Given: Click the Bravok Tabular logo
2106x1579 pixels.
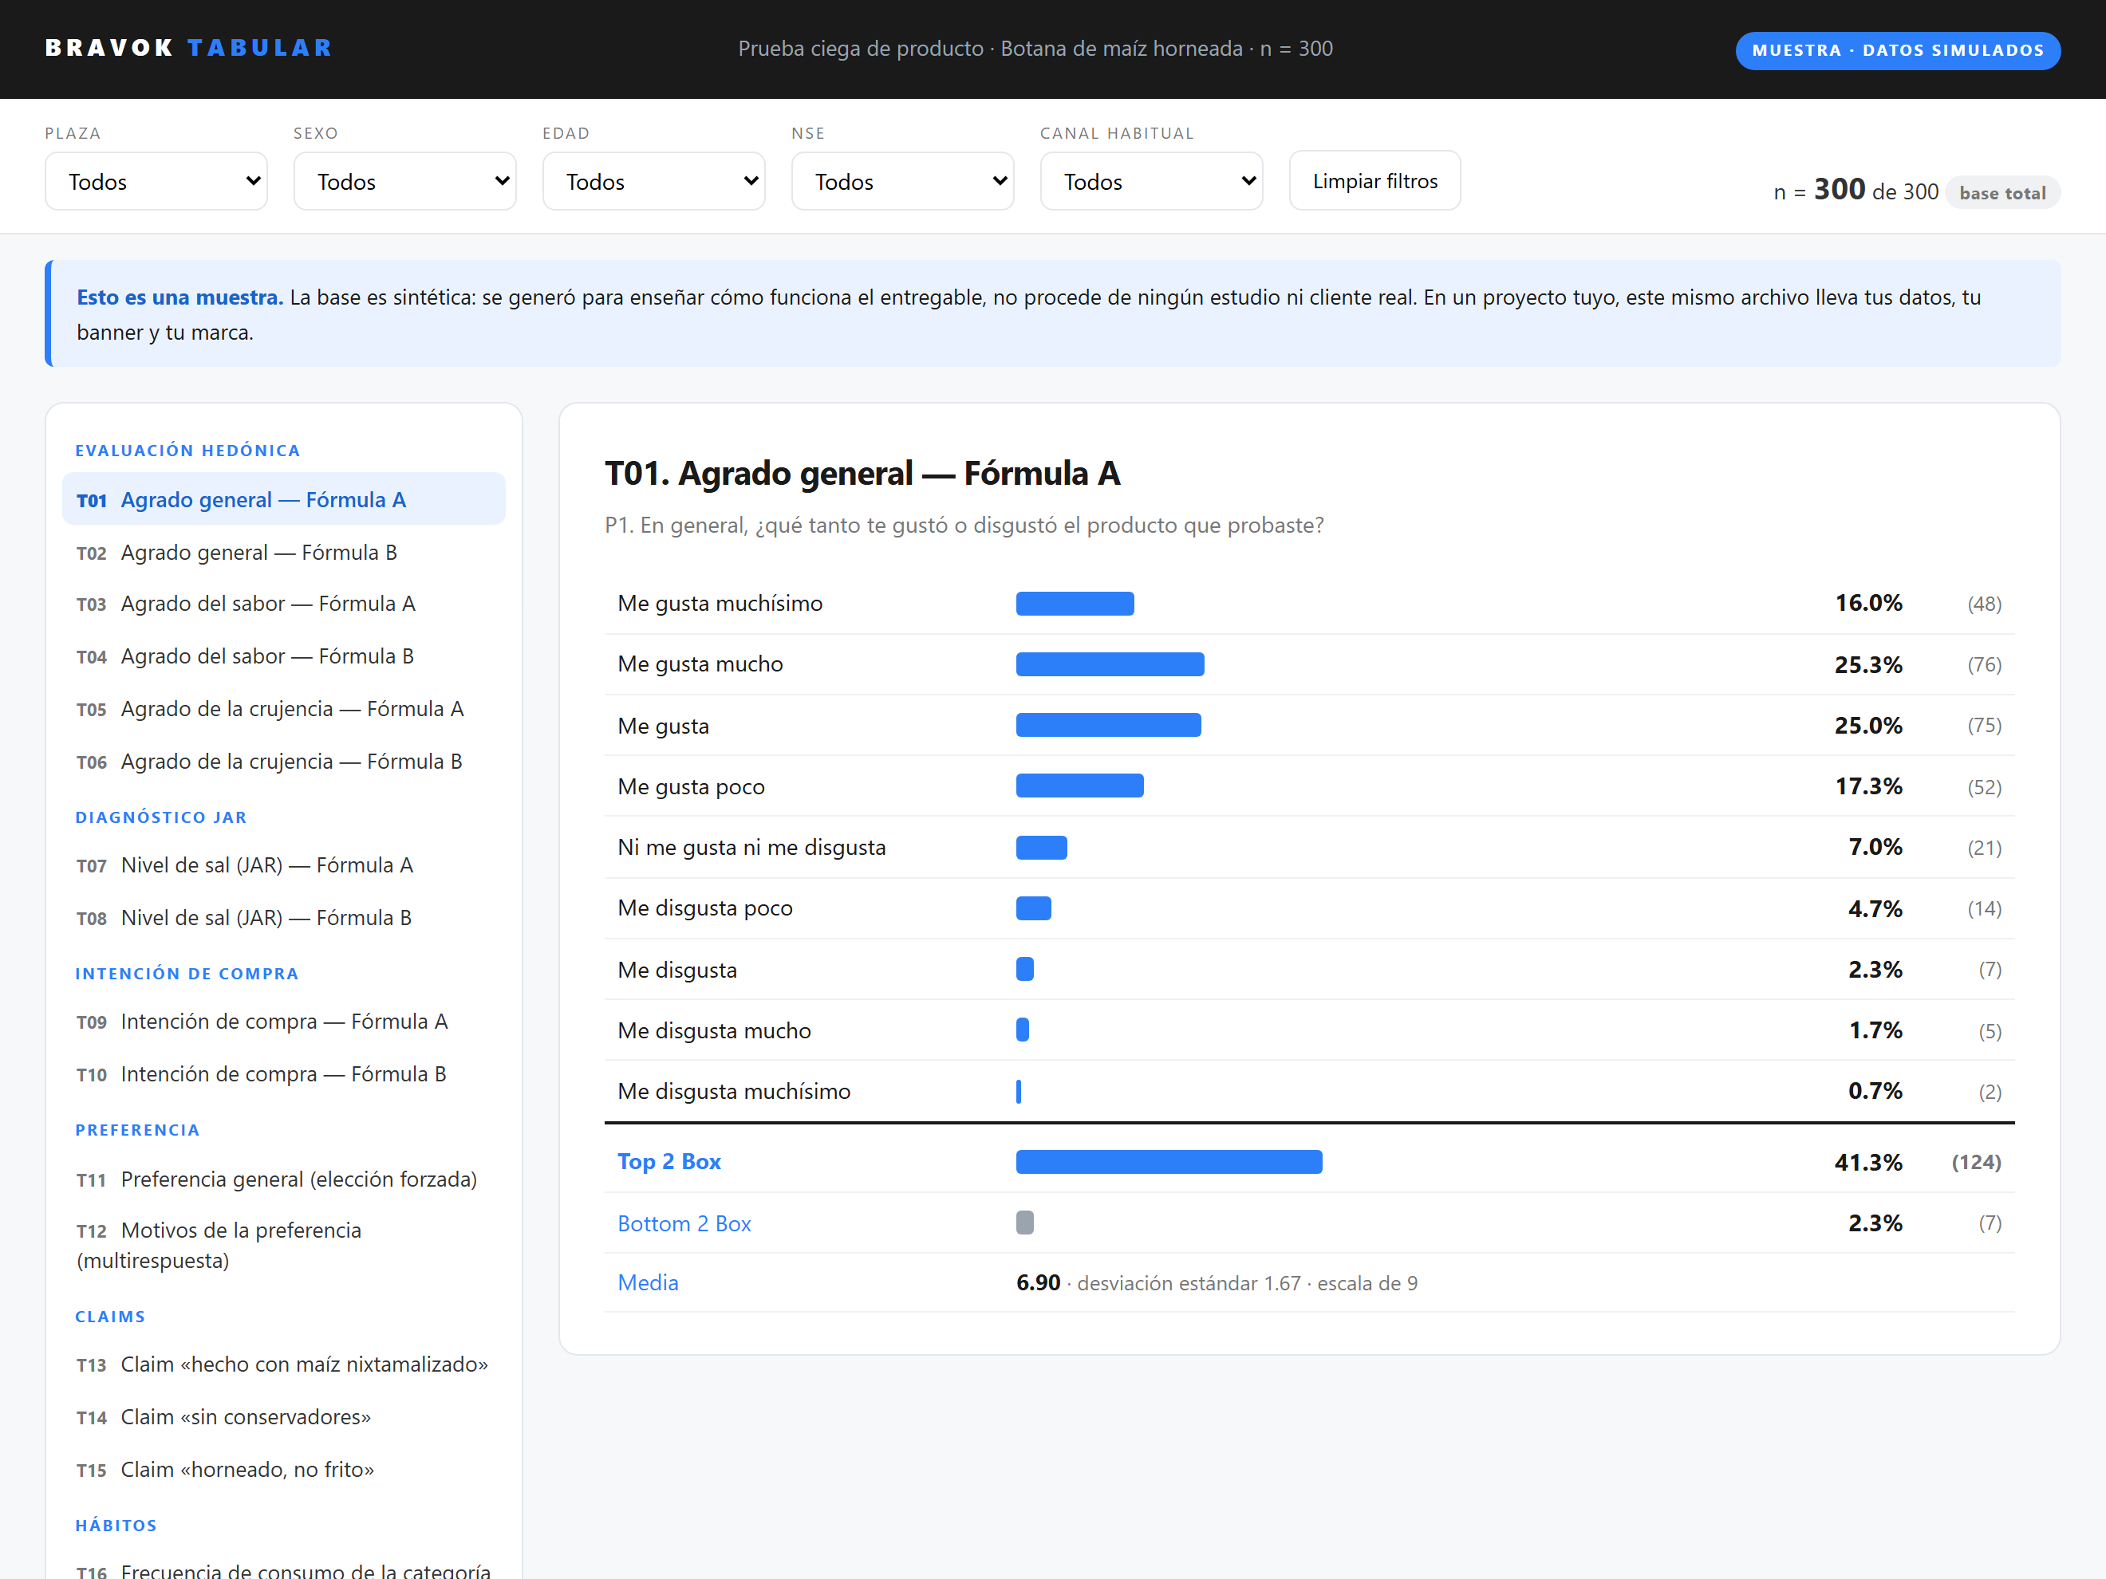Looking at the screenshot, I should [188, 48].
